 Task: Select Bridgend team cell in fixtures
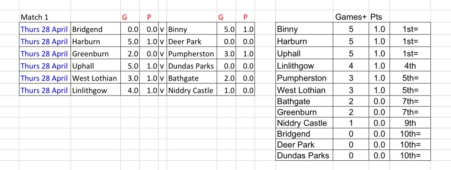pyautogui.click(x=96, y=30)
